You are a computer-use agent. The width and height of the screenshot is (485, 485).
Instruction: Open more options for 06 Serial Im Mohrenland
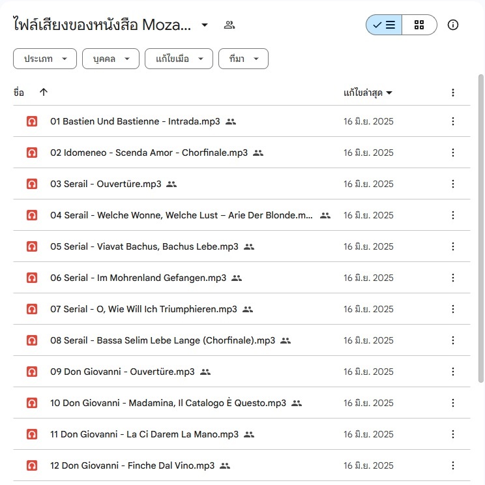tap(453, 278)
